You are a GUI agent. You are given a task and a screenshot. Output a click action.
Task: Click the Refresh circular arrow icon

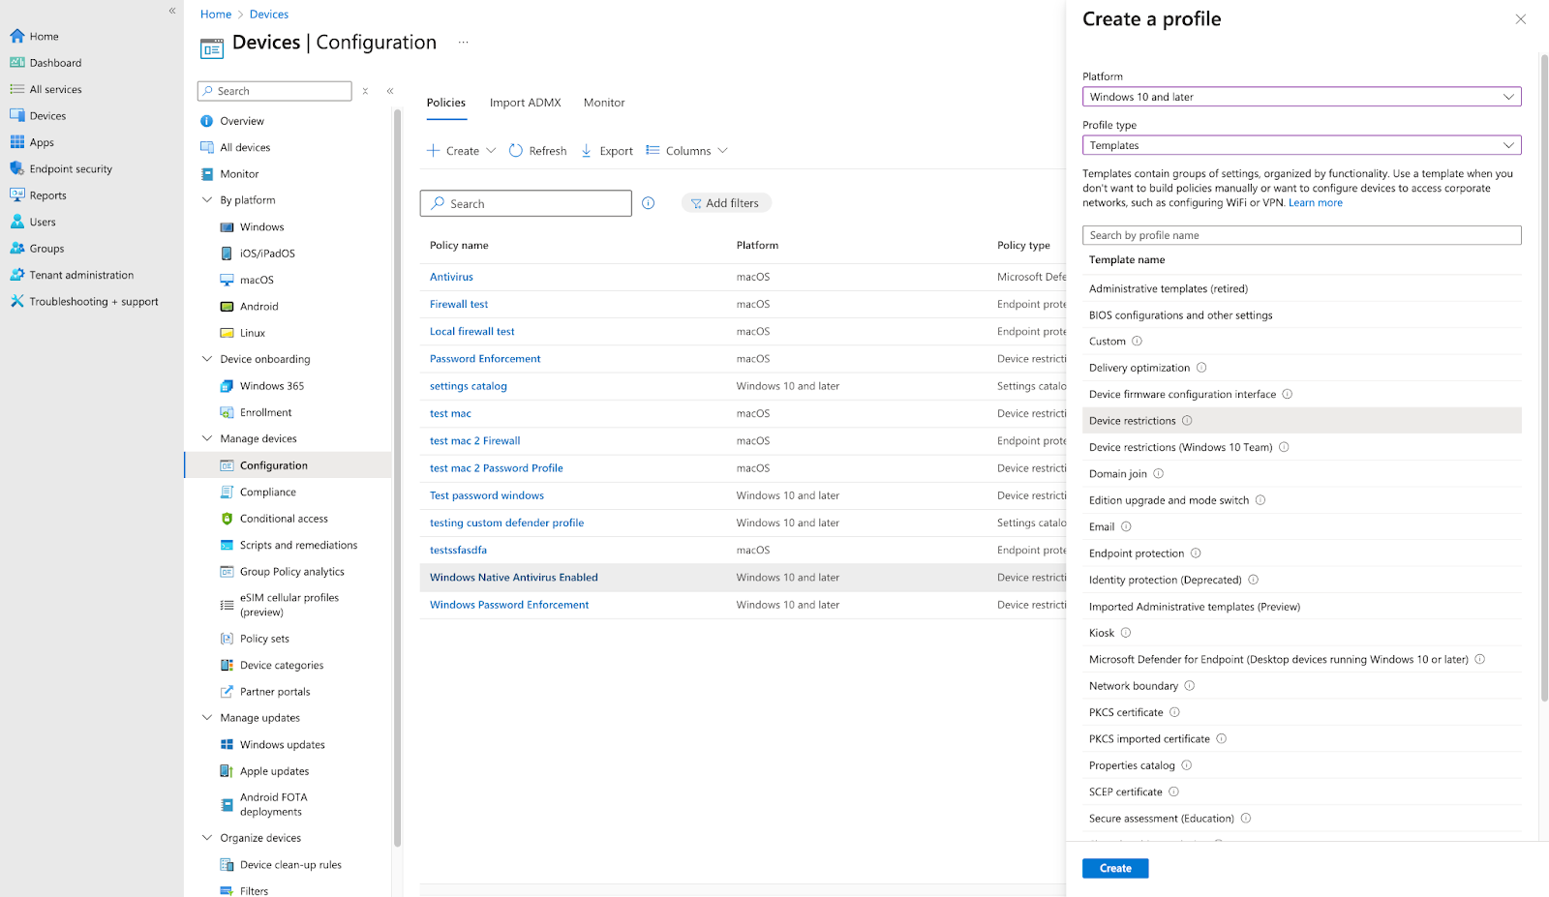click(516, 151)
